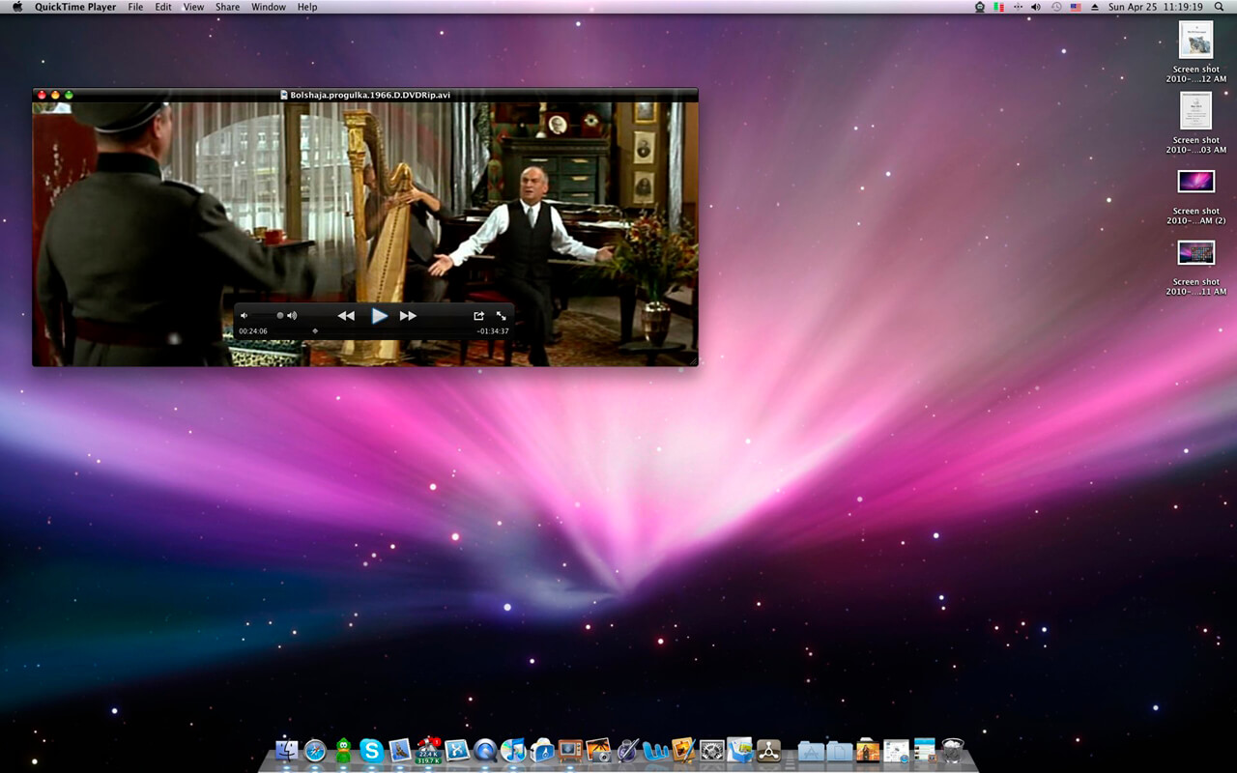Play the Bolshaja.progulka video
This screenshot has width=1237, height=773.
tap(379, 315)
